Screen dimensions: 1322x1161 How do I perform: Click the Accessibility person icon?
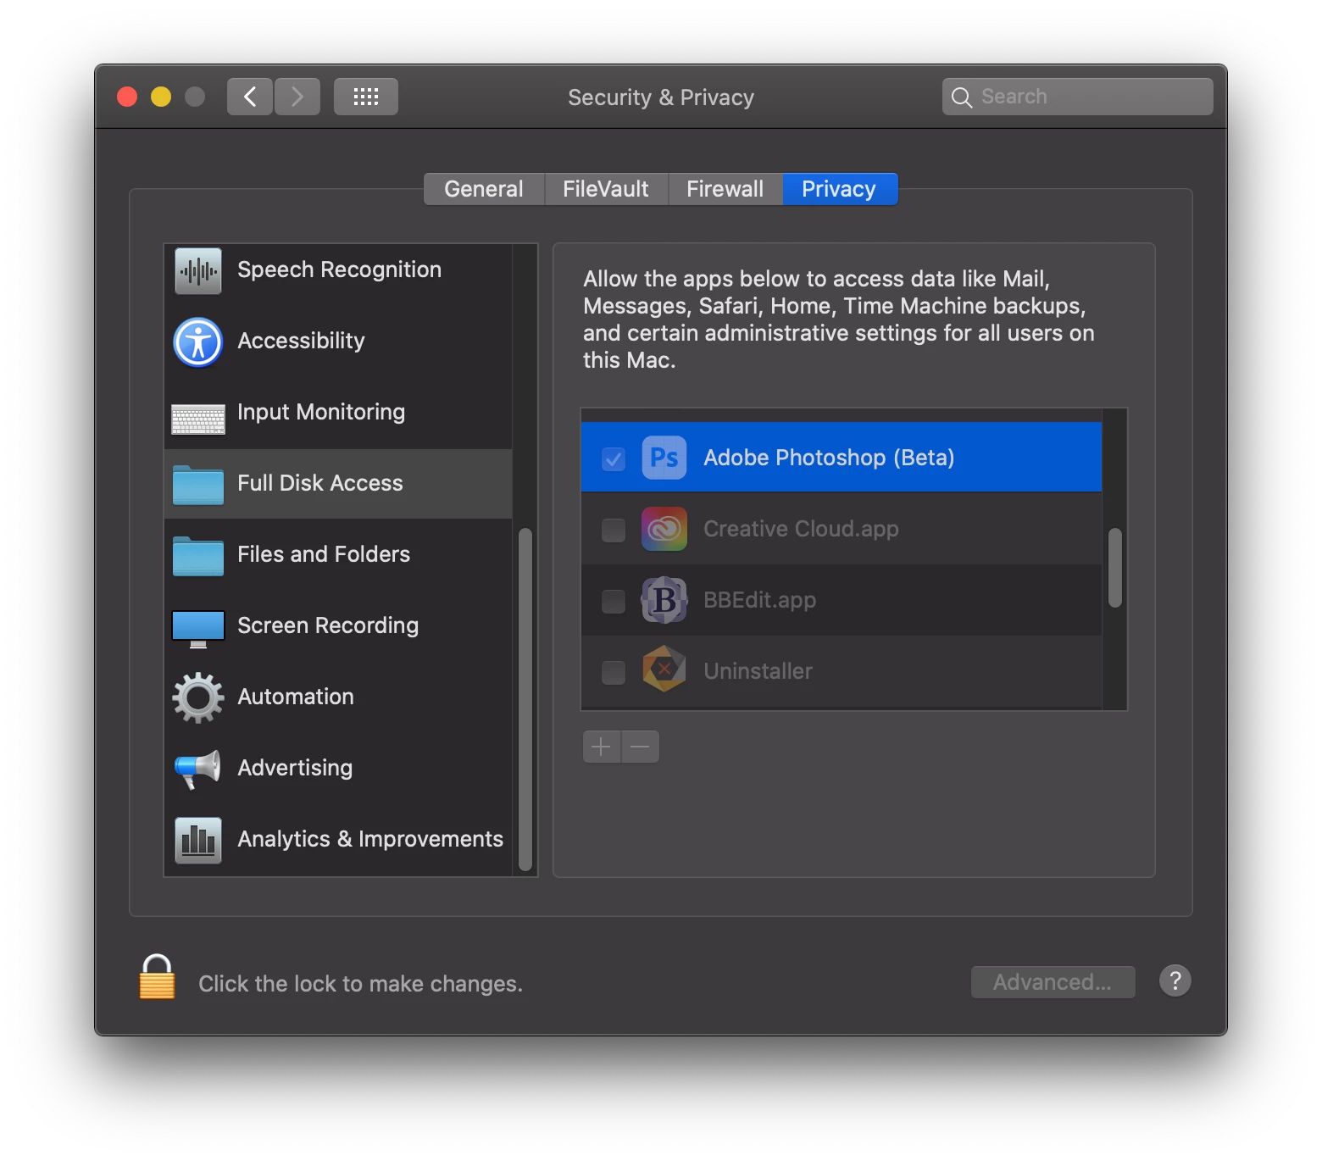click(198, 342)
